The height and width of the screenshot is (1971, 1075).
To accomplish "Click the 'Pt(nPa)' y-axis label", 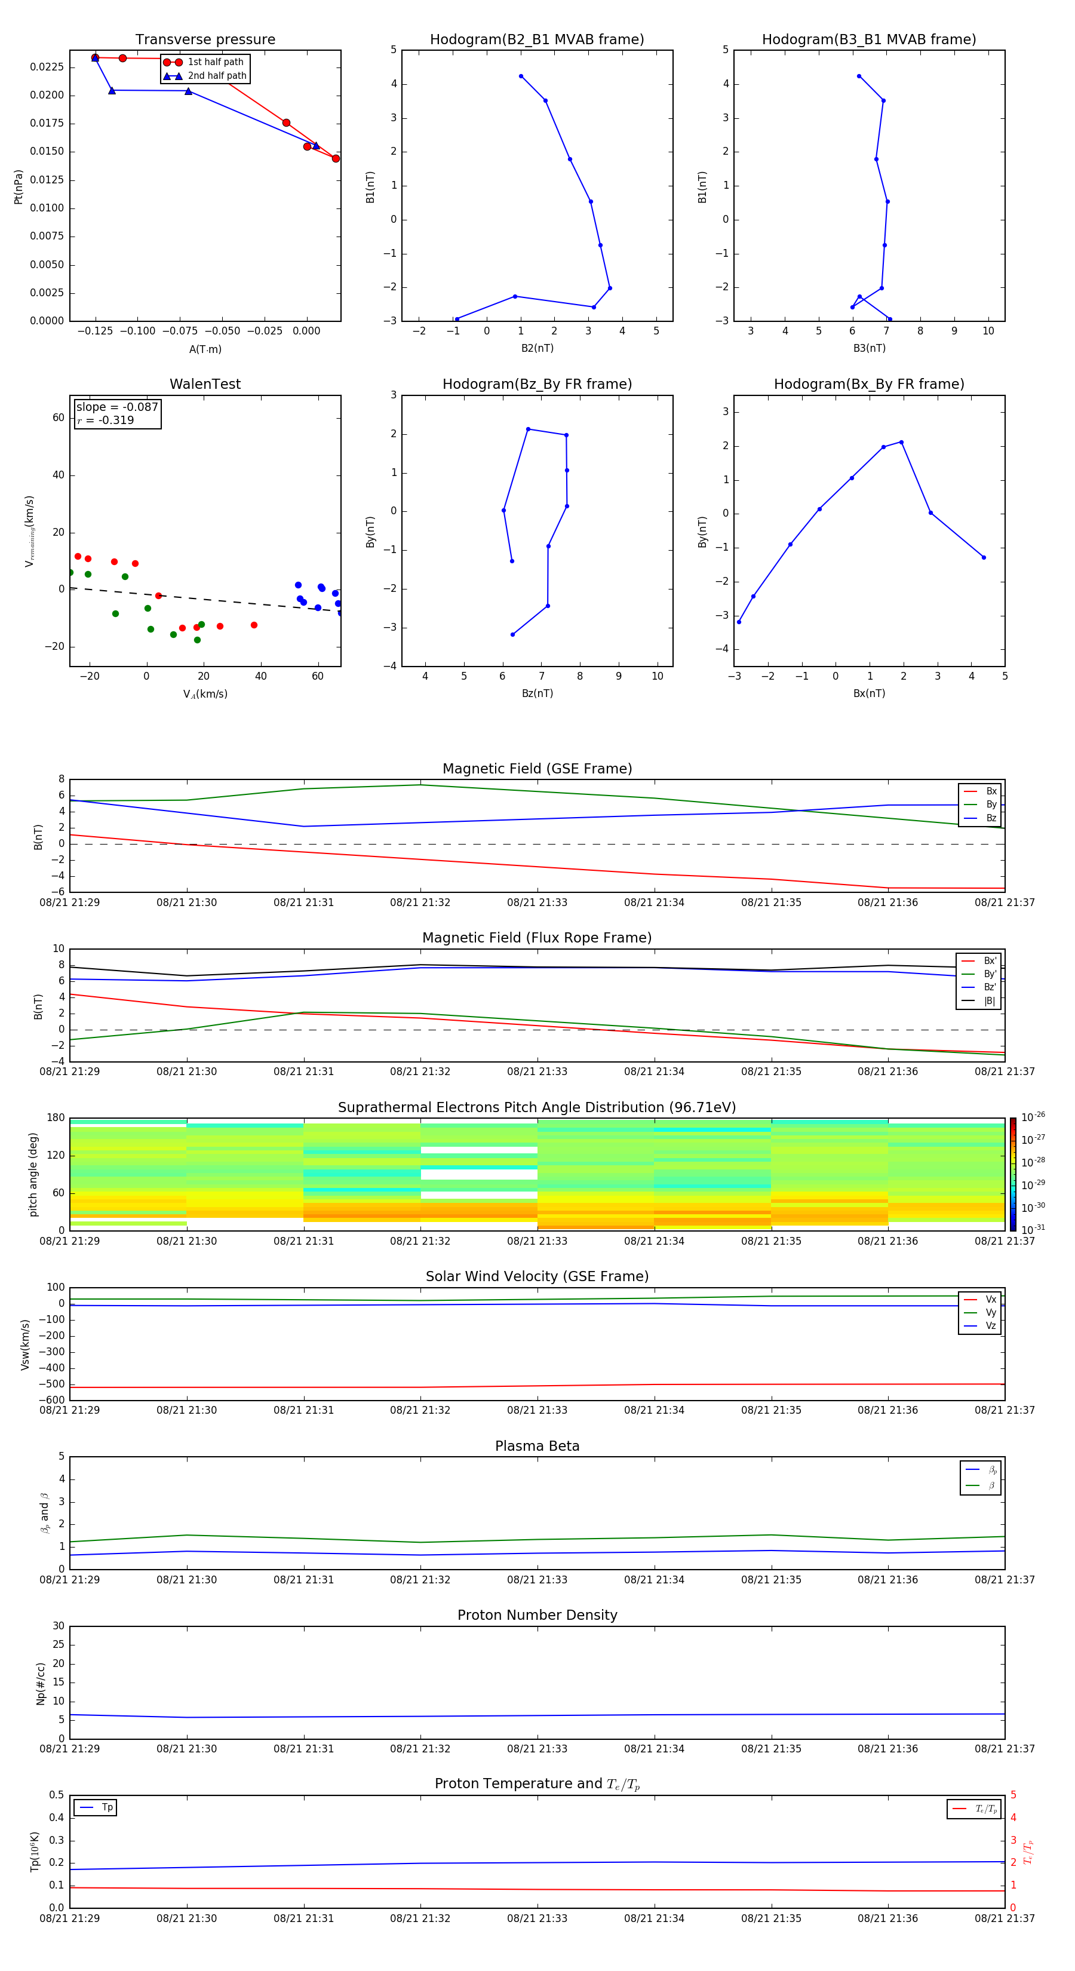I will 19,187.
